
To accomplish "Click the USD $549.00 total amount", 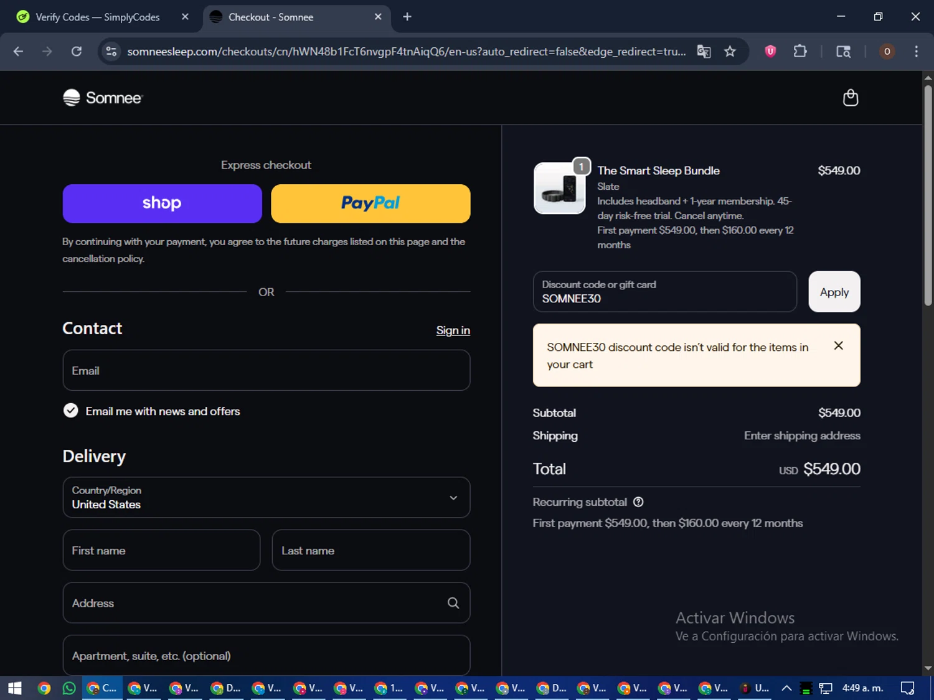I will click(x=819, y=469).
